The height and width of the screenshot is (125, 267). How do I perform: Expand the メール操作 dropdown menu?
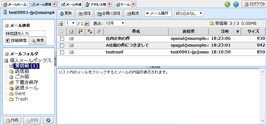(158, 13)
